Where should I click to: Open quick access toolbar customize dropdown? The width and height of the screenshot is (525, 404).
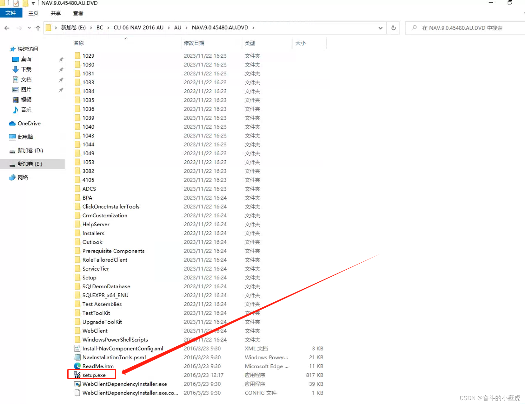33,3
